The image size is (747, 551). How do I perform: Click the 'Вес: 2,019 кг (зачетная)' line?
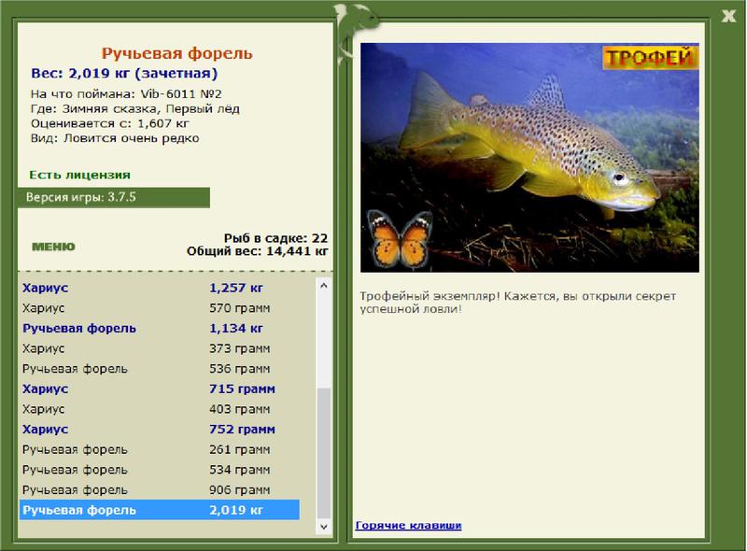124,74
